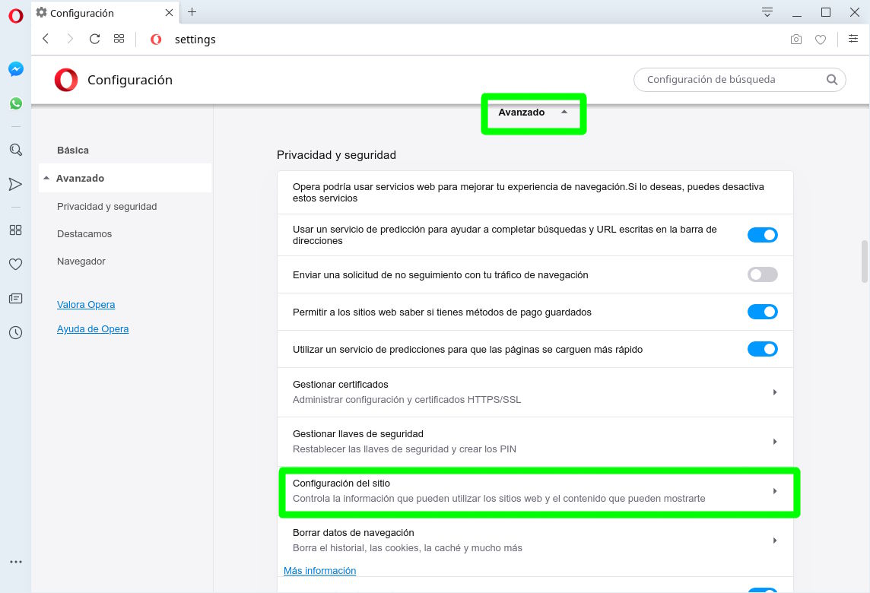Image resolution: width=870 pixels, height=593 pixels.
Task: Enable the do-not-track request toggle
Action: [x=762, y=274]
